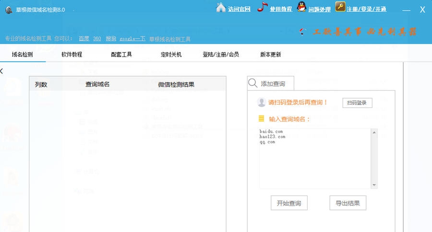Click the 查询域名 column header
This screenshot has width=432, height=232.
point(97,84)
